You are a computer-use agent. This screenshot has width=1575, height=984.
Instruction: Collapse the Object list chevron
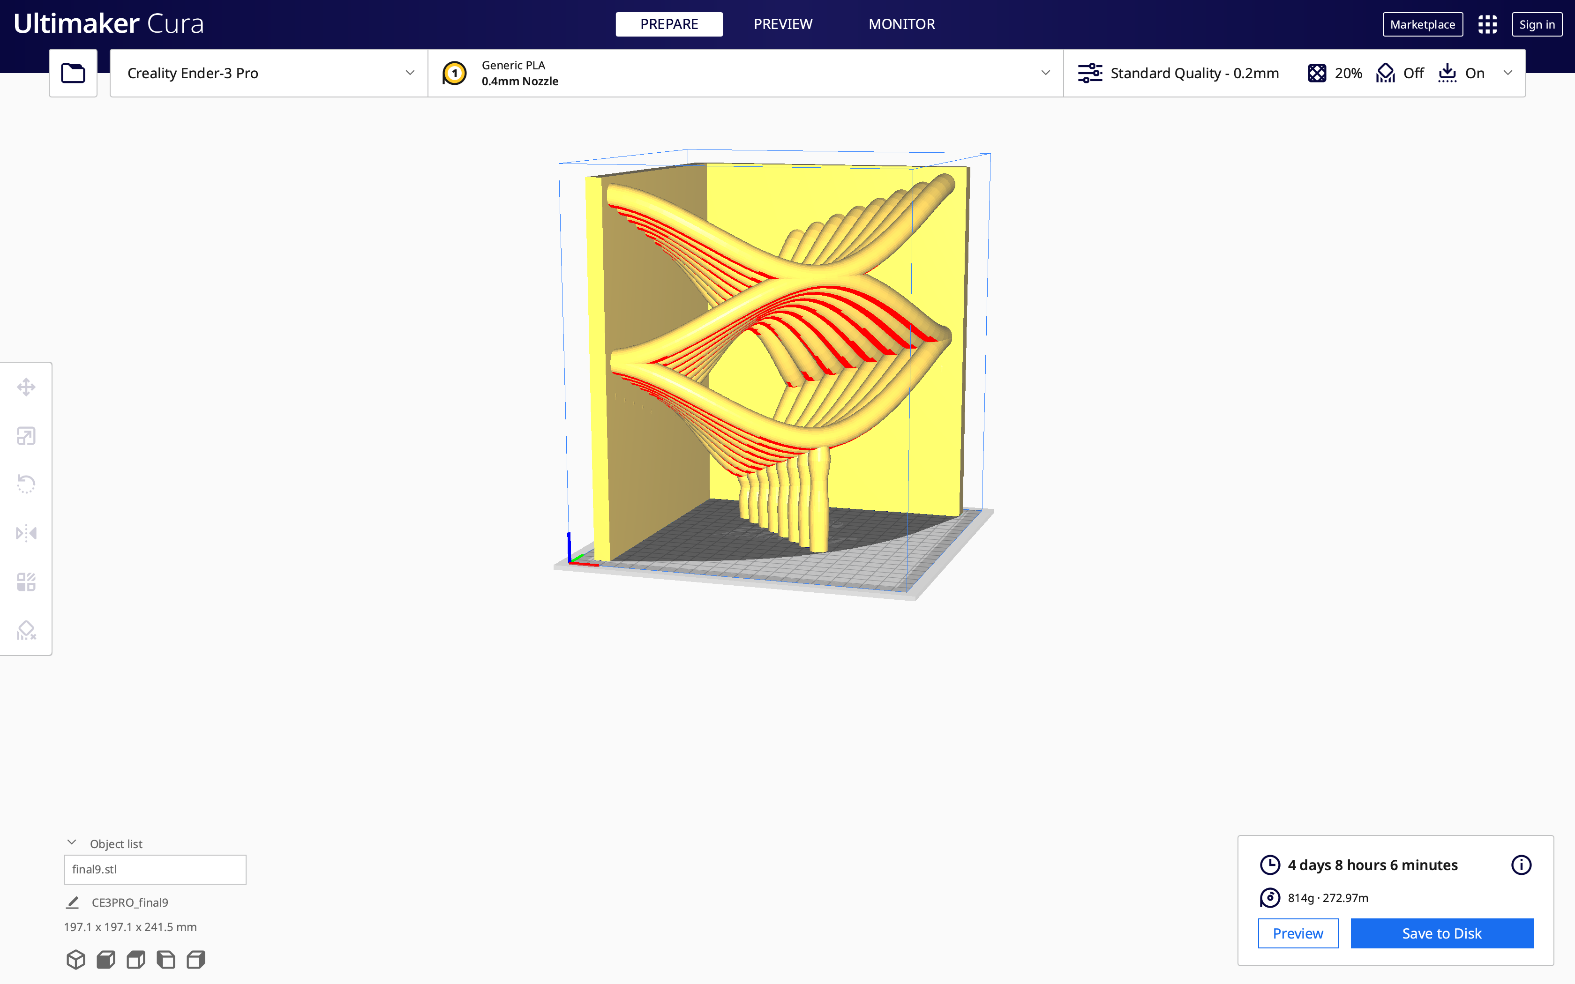[x=72, y=843]
